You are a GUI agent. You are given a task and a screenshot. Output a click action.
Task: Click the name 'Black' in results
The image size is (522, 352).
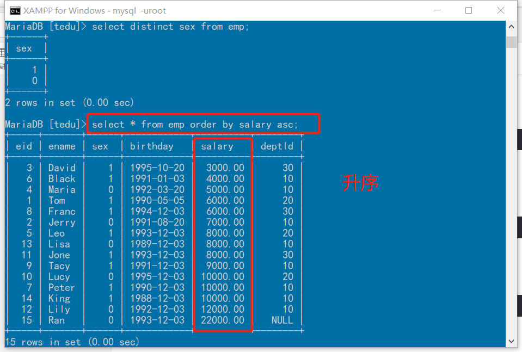click(x=62, y=178)
